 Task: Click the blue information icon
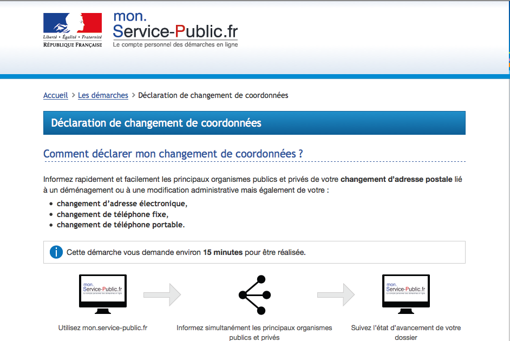point(56,252)
